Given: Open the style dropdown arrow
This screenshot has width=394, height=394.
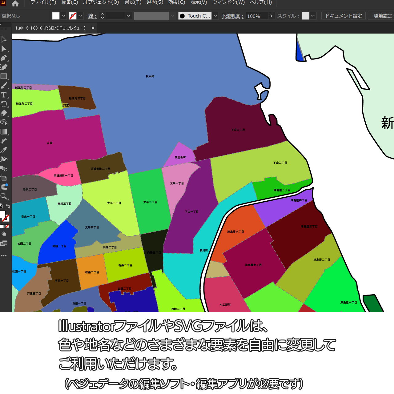Looking at the screenshot, I should [313, 16].
